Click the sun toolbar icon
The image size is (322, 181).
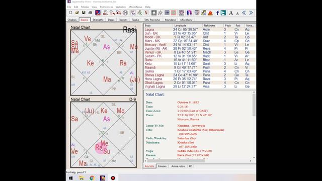tap(160, 13)
